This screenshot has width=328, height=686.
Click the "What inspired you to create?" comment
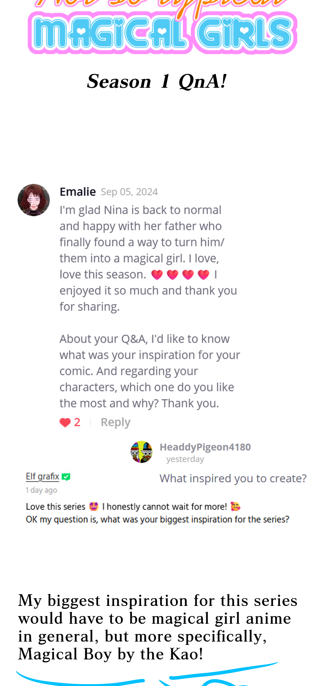click(233, 478)
